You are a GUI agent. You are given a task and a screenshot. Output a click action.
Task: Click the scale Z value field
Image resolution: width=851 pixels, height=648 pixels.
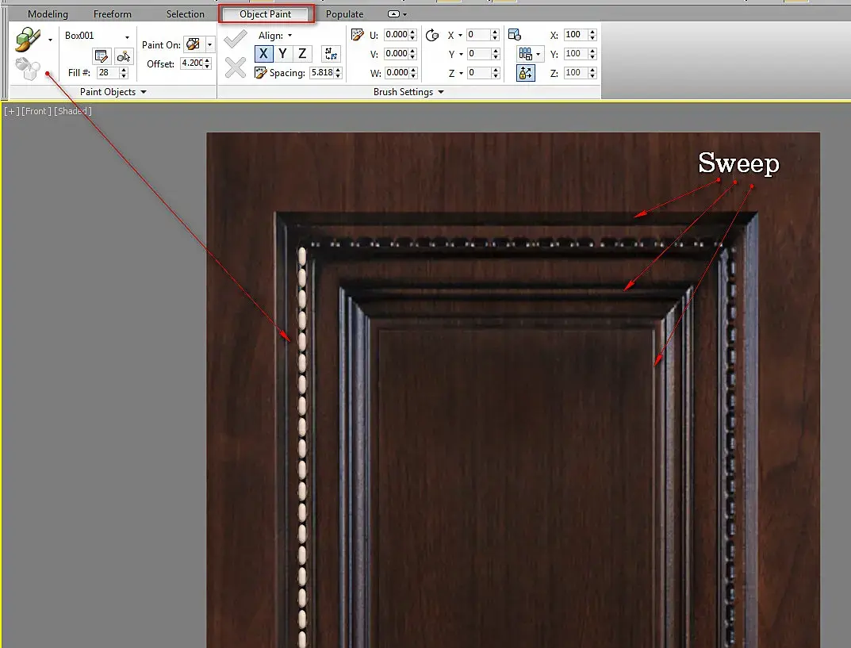575,73
